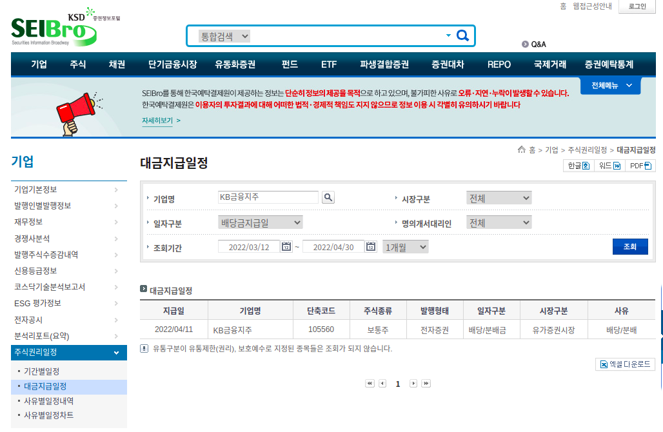663x432 pixels.
Task: Open the 국제거래 main menu
Action: [x=550, y=64]
